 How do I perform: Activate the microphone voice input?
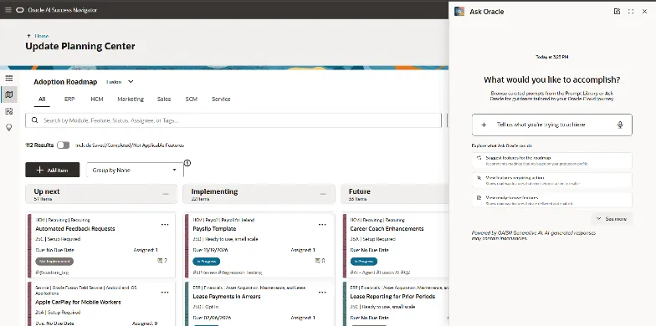[x=620, y=125]
